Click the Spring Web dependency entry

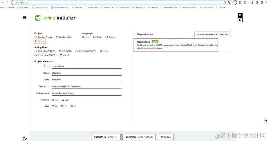pos(176,45)
